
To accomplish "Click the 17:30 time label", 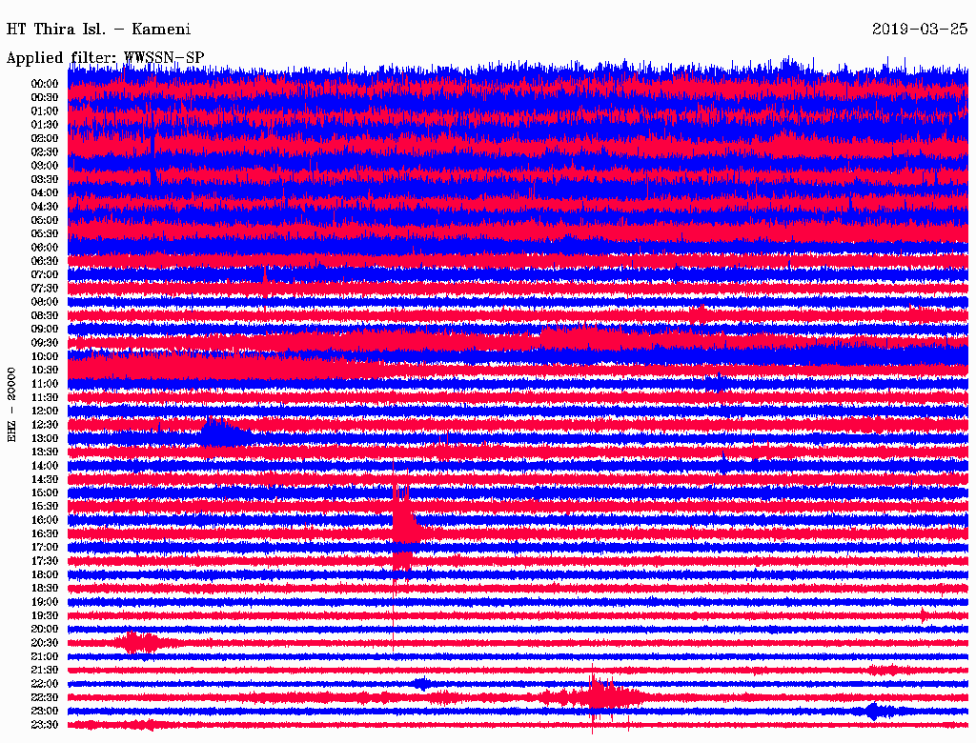I will tap(45, 561).
